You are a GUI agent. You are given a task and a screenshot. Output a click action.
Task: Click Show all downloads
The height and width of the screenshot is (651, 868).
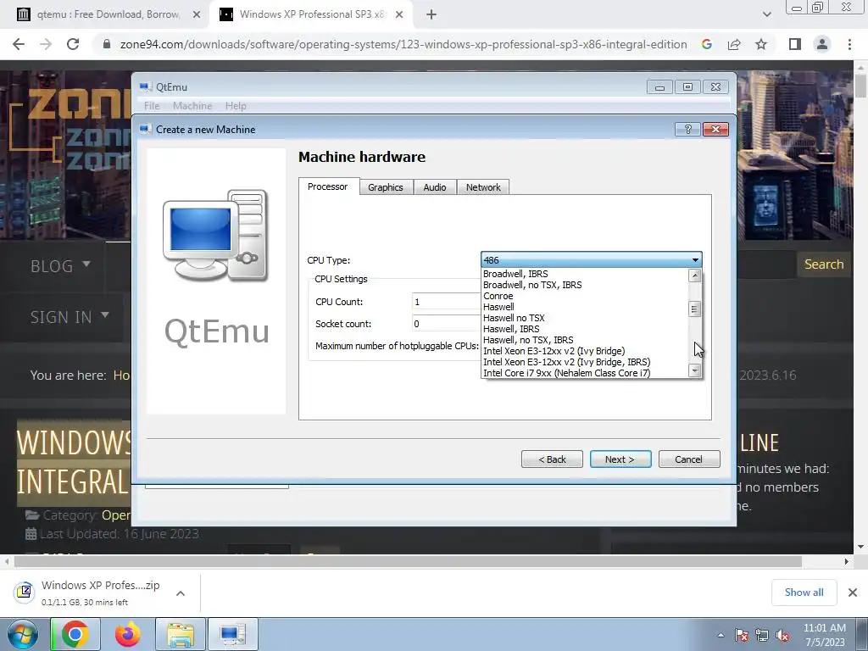point(804,593)
